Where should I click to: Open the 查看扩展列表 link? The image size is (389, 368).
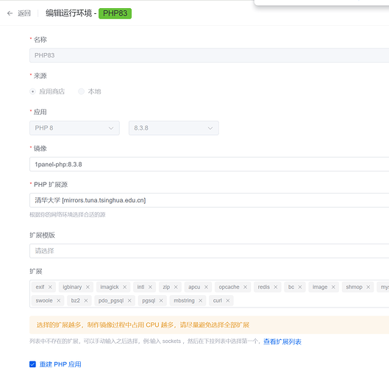pyautogui.click(x=282, y=342)
